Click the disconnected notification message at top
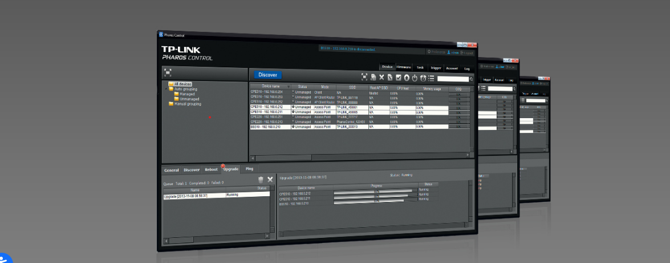 pos(347,49)
